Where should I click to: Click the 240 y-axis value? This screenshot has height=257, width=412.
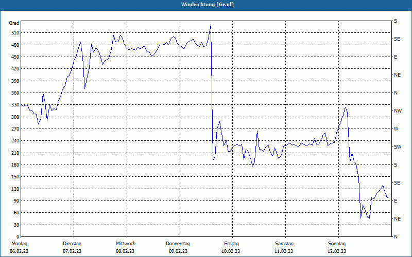pos(15,141)
